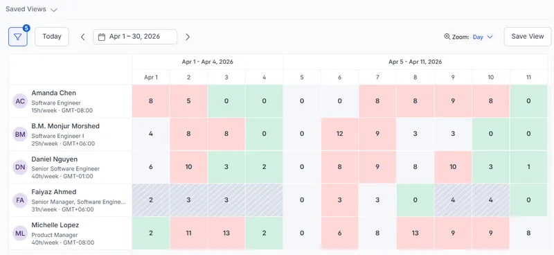Open Faiyaz Ahmed's name

pos(54,192)
